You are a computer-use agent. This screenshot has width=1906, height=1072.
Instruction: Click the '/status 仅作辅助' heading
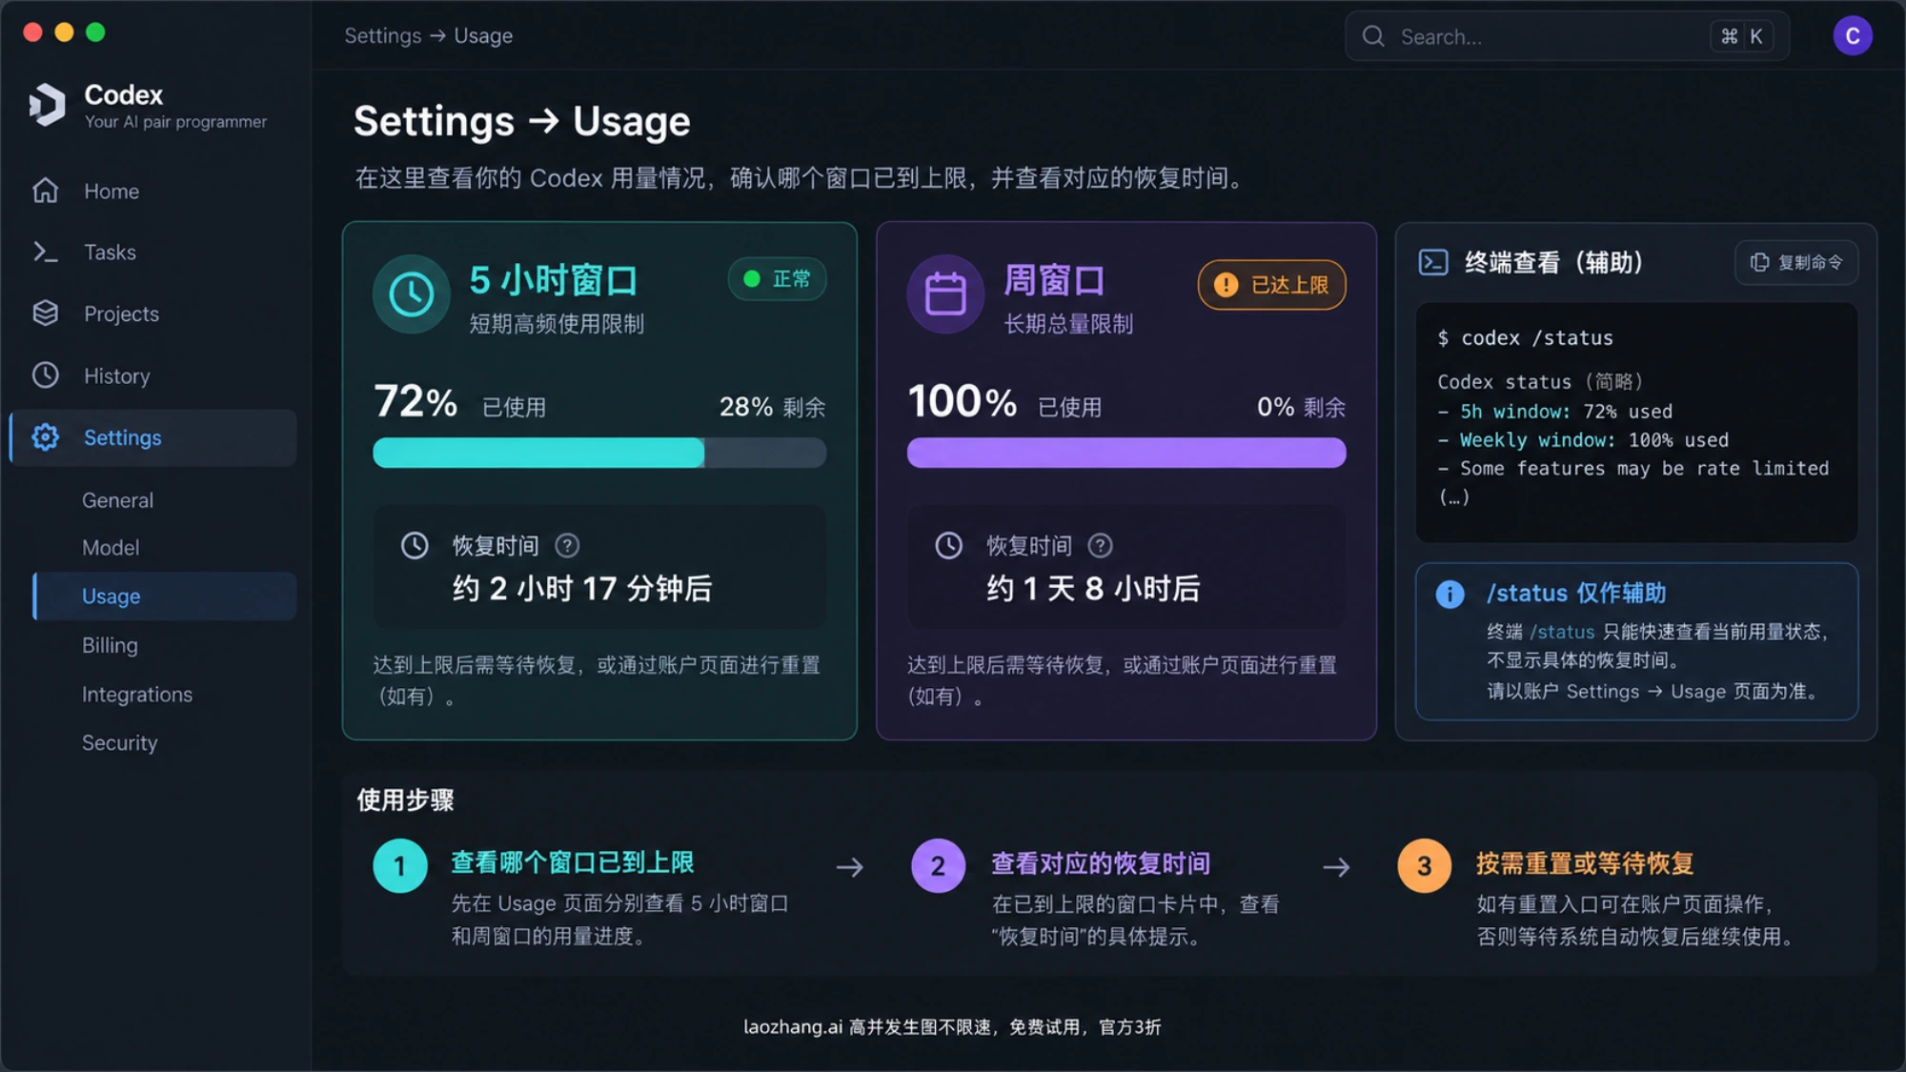click(1576, 594)
